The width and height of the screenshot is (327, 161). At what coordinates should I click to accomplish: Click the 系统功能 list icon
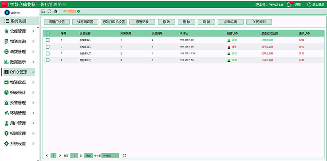click(7, 21)
